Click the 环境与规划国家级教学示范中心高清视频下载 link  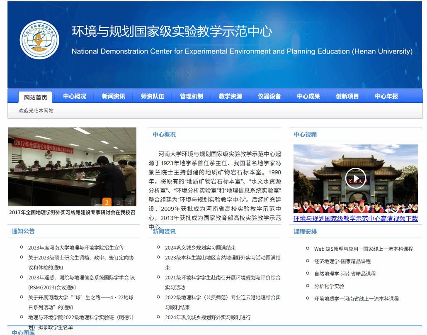click(x=355, y=218)
